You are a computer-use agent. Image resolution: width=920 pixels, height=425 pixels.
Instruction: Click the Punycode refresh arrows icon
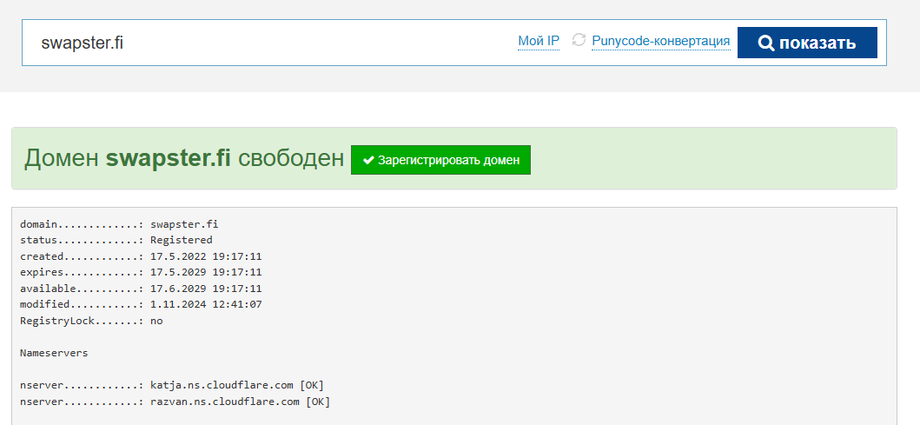pos(579,41)
